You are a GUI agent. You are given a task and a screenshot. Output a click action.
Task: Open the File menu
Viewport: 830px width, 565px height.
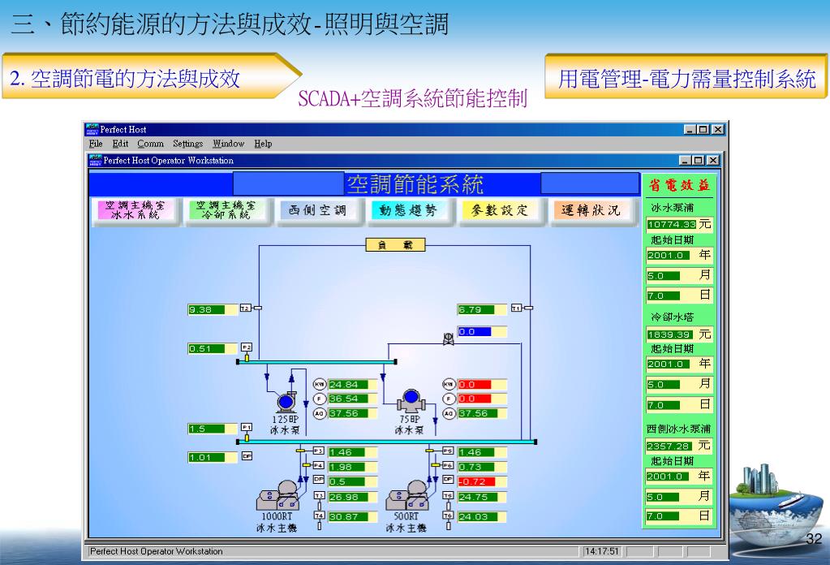[95, 144]
